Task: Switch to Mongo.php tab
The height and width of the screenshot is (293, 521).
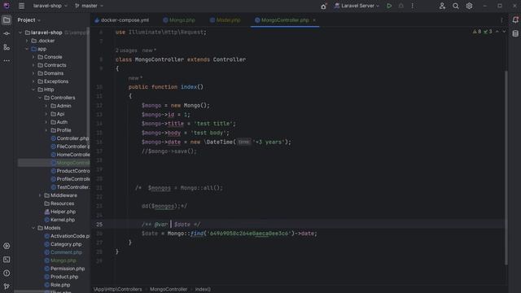Action: tap(179, 20)
